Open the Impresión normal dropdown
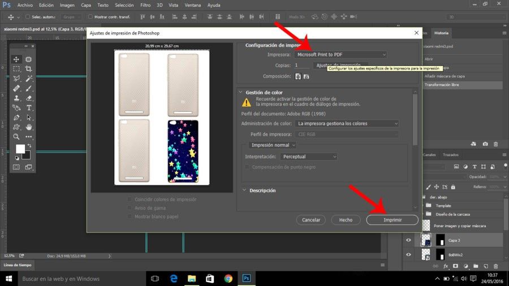 point(273,145)
